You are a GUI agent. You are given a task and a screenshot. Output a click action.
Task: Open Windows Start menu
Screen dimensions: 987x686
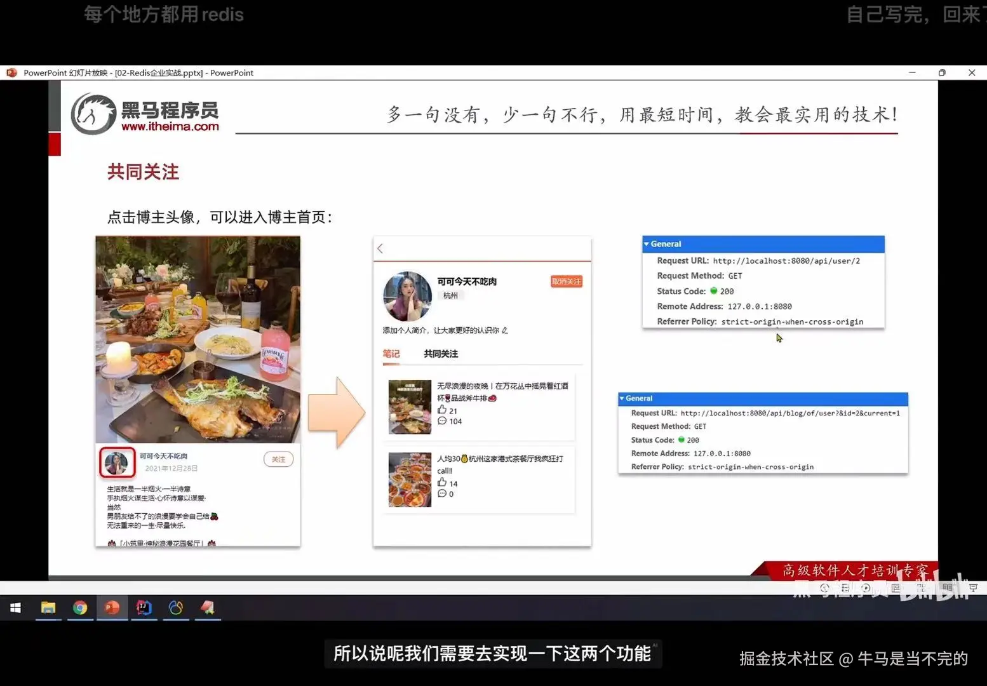pyautogui.click(x=16, y=608)
